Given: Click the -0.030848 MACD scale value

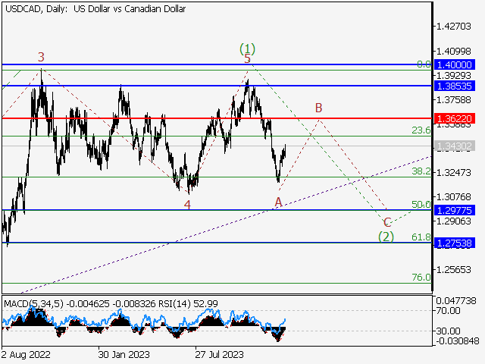Looking at the screenshot, I should [x=458, y=341].
